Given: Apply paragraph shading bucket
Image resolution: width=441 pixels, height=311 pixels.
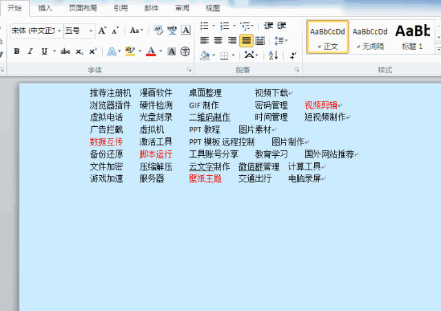Looking at the screenshot, I should click(205, 55).
